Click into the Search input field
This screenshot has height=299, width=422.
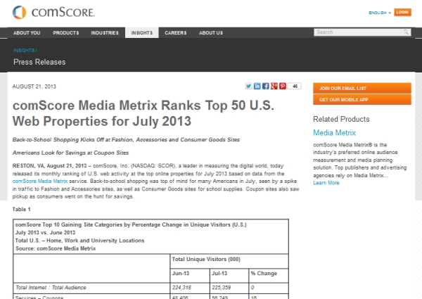357,32
